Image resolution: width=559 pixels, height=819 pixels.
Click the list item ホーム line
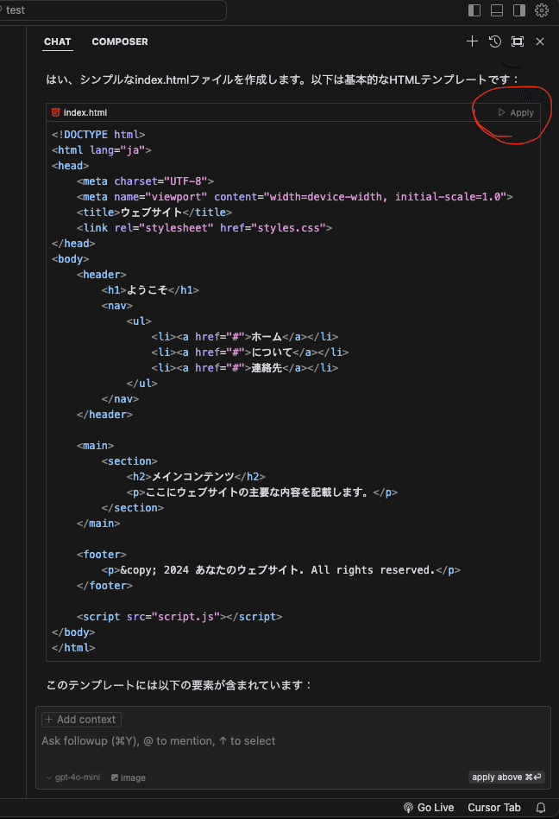tap(245, 337)
